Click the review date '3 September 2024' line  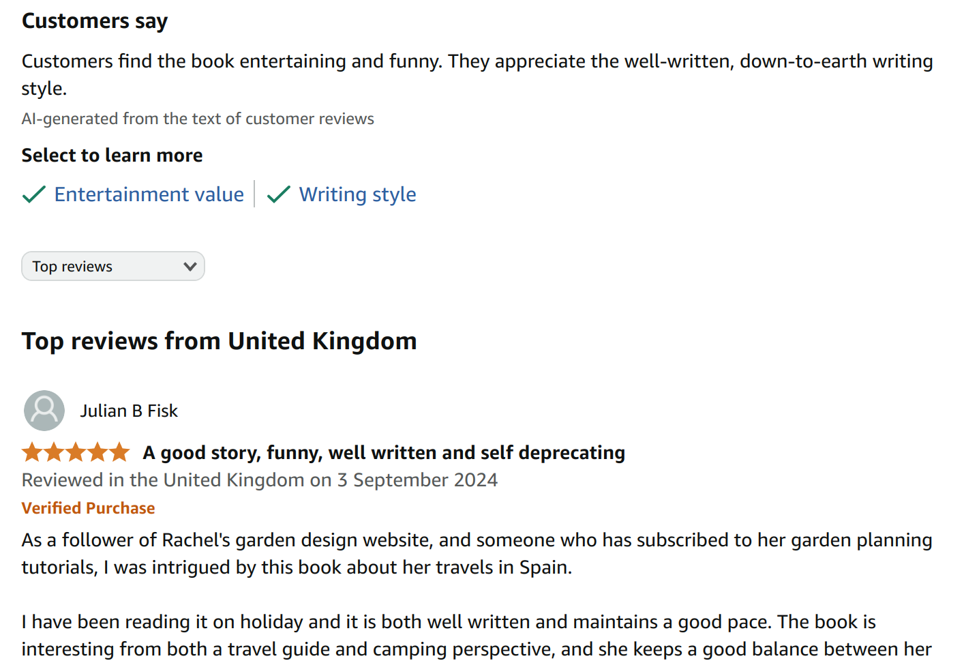coord(259,480)
